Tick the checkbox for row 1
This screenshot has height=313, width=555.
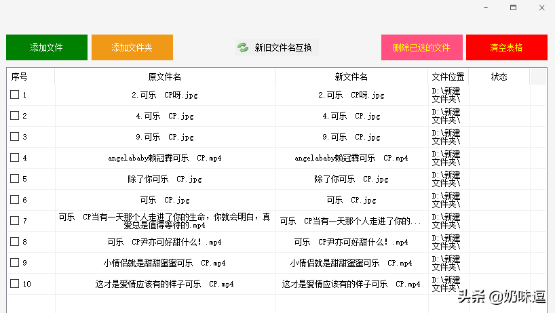14,94
